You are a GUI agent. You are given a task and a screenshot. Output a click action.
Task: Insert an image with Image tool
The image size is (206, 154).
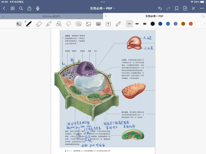88,24
